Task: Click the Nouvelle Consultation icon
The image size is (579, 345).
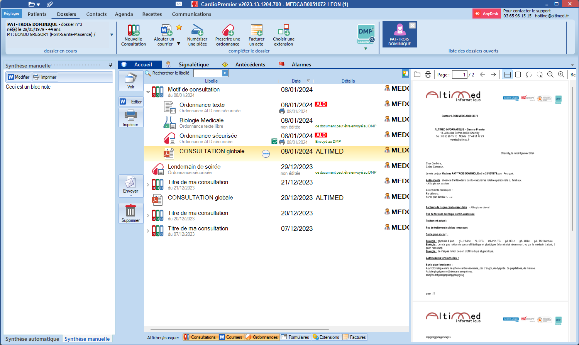Action: (134, 30)
